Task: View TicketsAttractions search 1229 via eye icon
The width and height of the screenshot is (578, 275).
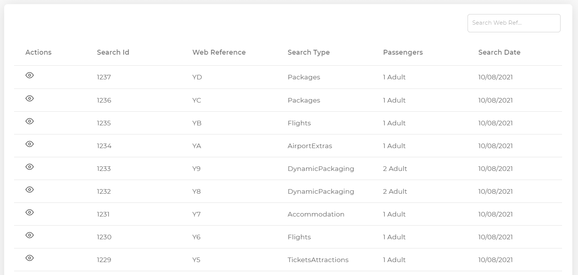Action: tap(30, 258)
